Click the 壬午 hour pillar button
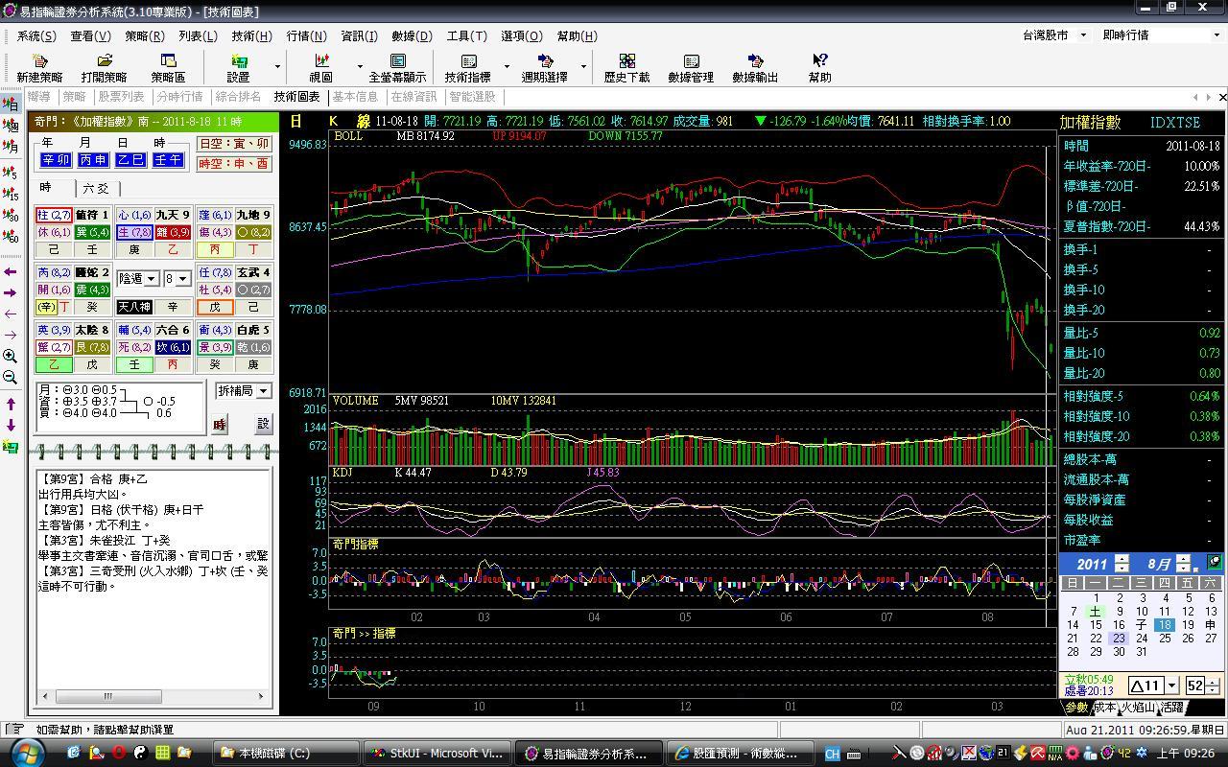Screen dimensions: 1228x767 click(x=168, y=160)
